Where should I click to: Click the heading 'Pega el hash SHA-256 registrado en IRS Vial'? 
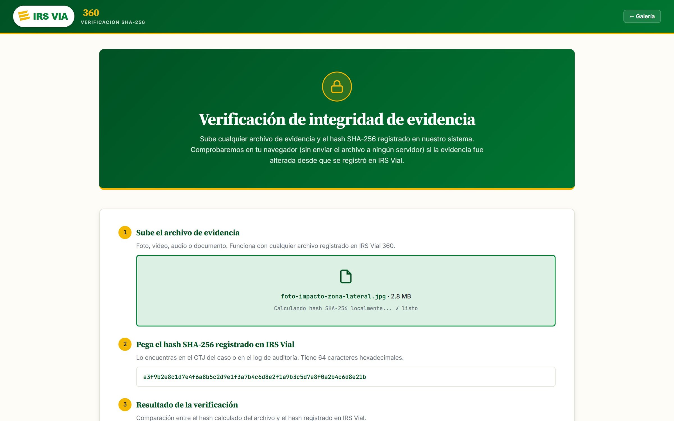215,344
